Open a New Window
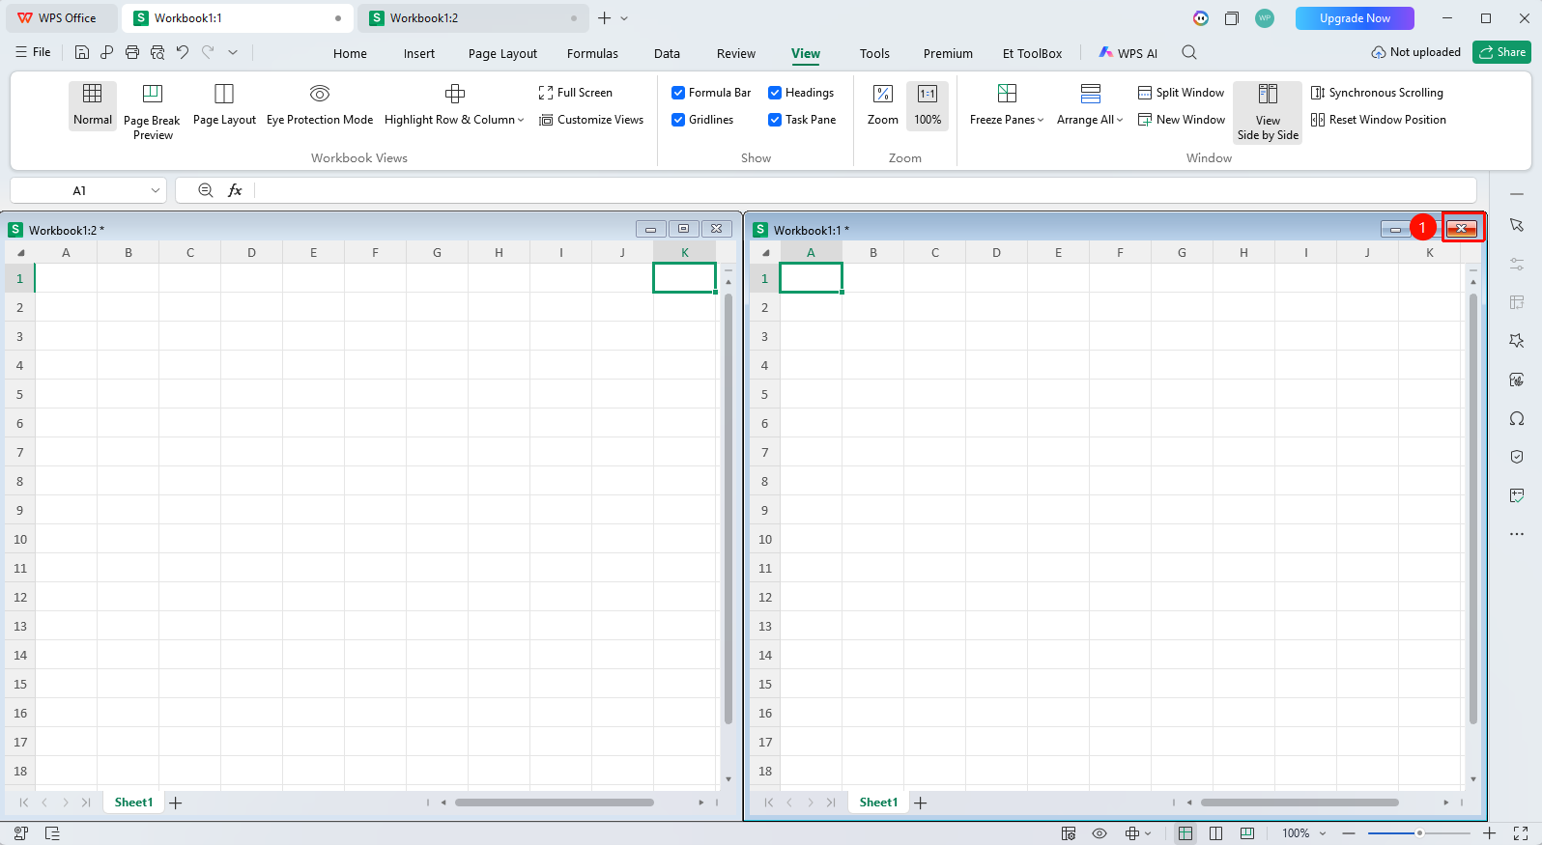Screen dimensions: 1542x845 (x=1182, y=120)
